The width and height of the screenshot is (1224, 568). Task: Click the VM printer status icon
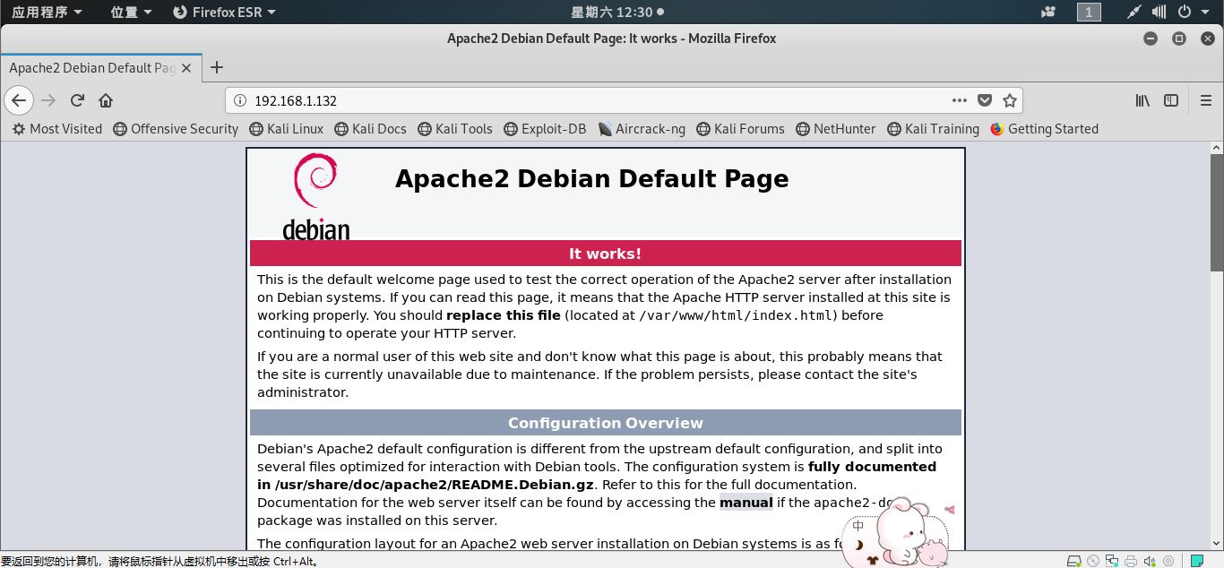click(1131, 562)
